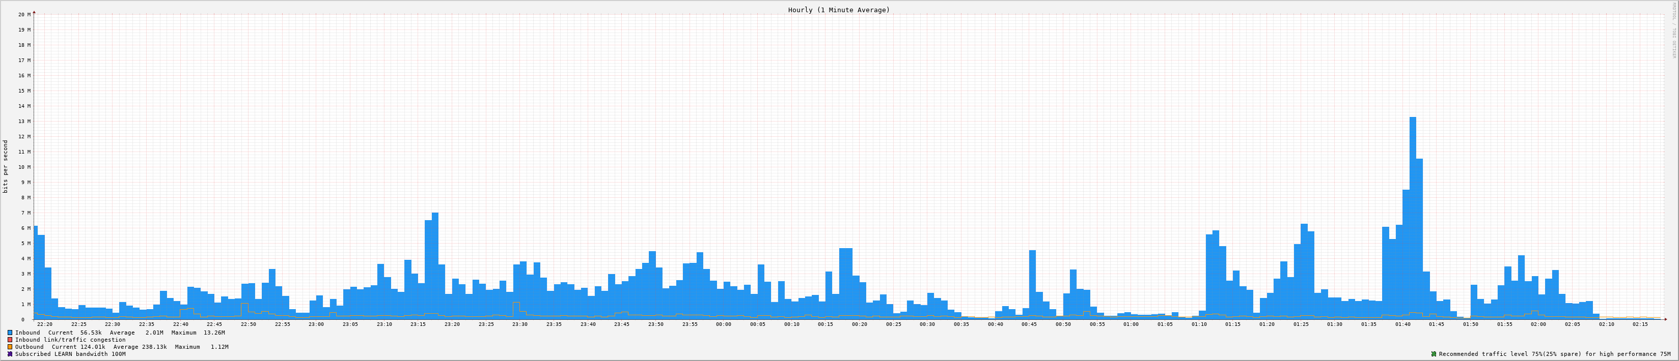Click the 00:00 time axis label
The height and width of the screenshot is (361, 1679).
pyautogui.click(x=724, y=324)
